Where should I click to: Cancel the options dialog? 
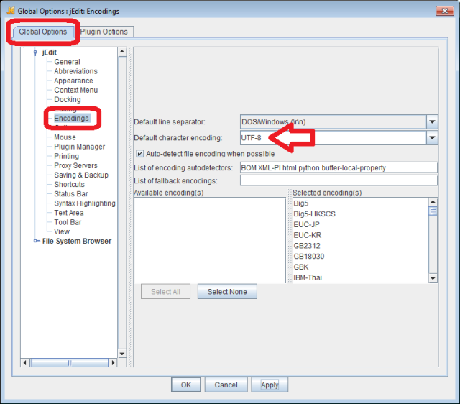[226, 385]
